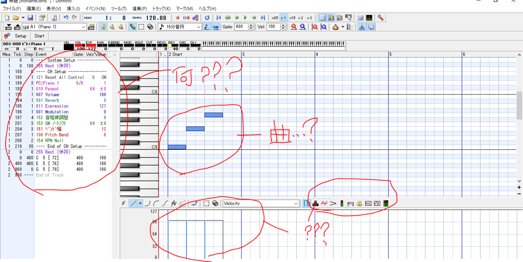Image resolution: width=523 pixels, height=262 pixels.
Task: Open the wrench settings icon
Action: (380, 18)
